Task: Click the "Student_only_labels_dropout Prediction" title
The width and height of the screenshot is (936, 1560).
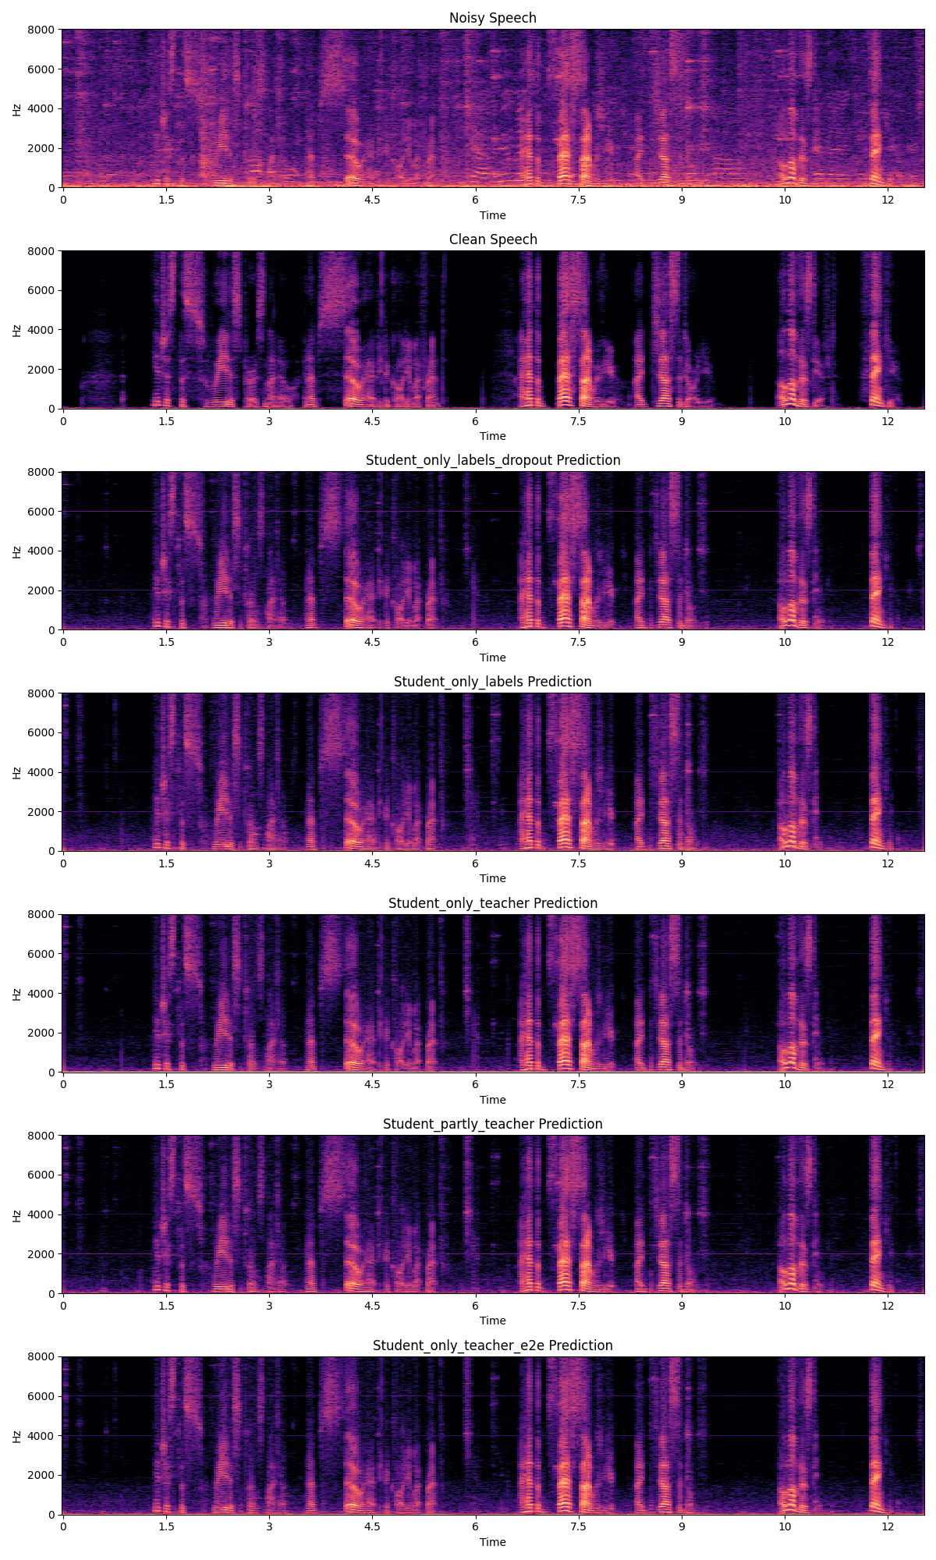Action: [x=492, y=460]
